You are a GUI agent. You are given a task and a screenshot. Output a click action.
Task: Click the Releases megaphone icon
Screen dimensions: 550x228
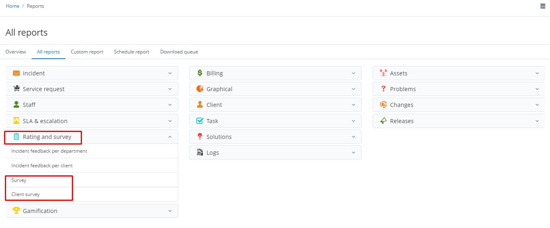click(x=383, y=121)
